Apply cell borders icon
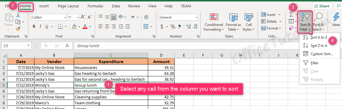Viewport: 342px width, 109px height. coord(60,26)
